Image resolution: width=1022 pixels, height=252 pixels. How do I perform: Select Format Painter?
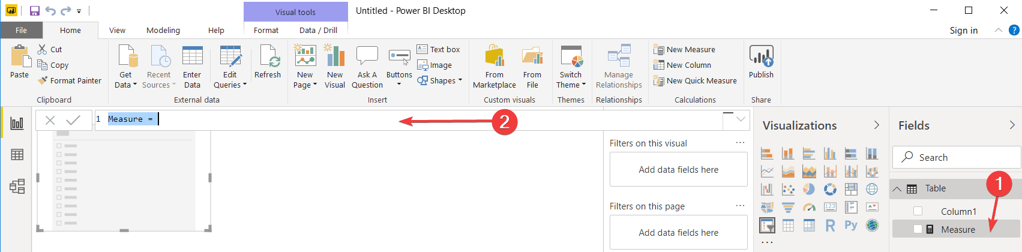click(x=70, y=80)
